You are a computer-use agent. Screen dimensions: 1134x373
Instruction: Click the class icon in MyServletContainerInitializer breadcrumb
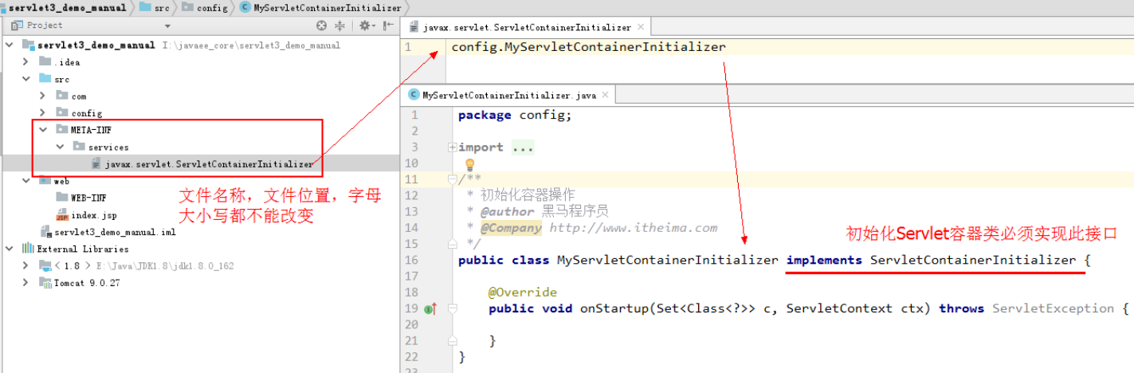pyautogui.click(x=245, y=7)
